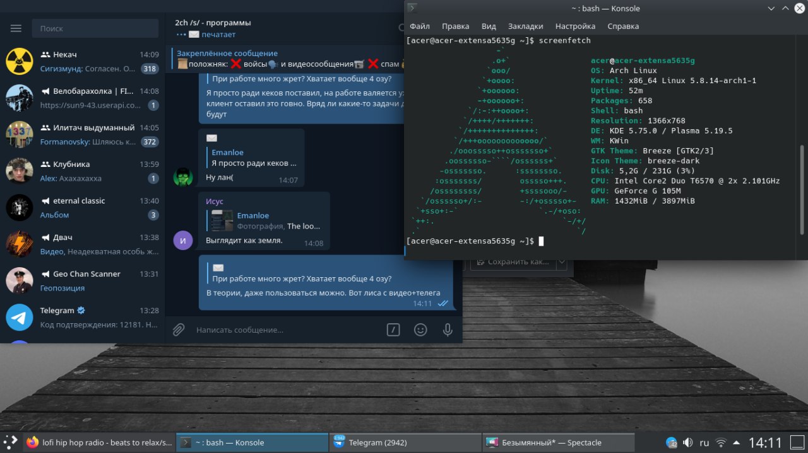Open the eternal classic channel
Image resolution: width=808 pixels, height=453 pixels.
(82, 208)
